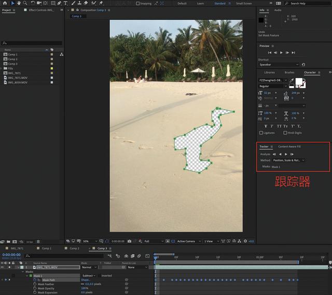Click the new folder icon in Project panel
This screenshot has width=332, height=295.
8,242
